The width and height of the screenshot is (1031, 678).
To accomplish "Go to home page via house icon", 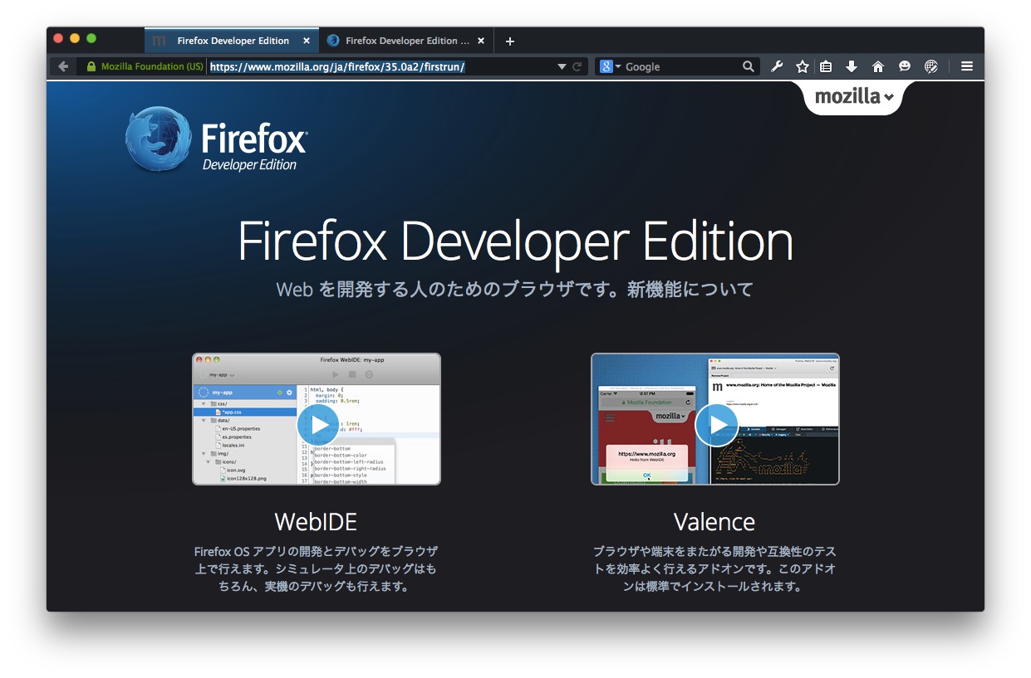I will (878, 66).
